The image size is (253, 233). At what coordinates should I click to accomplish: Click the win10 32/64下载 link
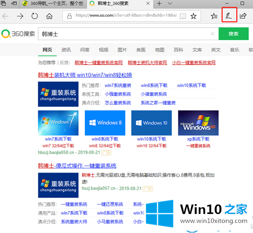point(151,146)
